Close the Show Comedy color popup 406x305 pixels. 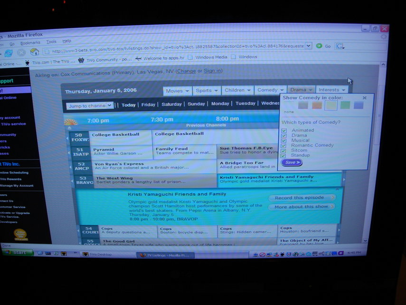[x=365, y=98]
